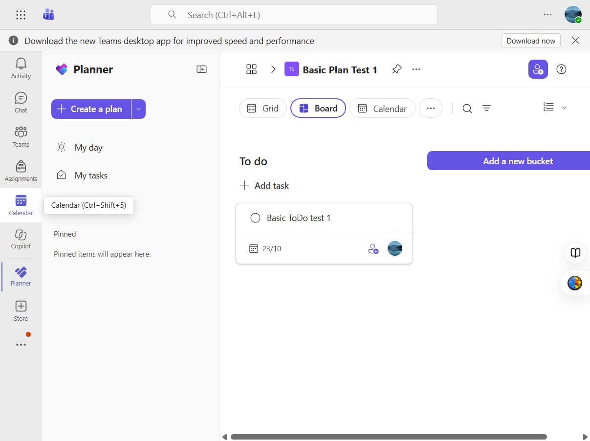Click the 23/10 due date on task
Viewport: 590px width, 441px height.
[x=265, y=248]
